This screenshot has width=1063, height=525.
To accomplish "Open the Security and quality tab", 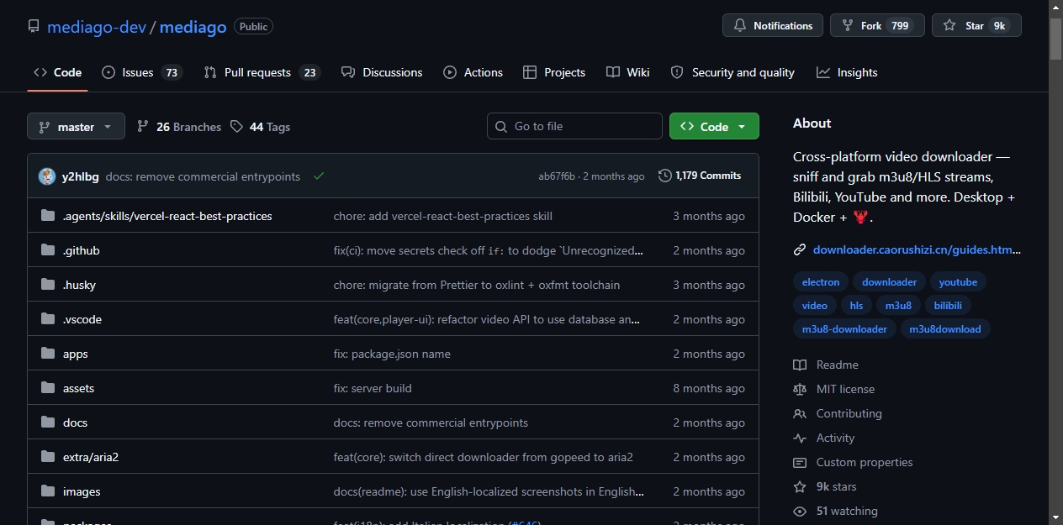I will tap(732, 72).
